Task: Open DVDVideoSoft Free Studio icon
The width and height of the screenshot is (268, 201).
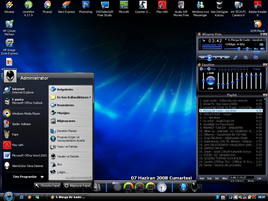Action: coord(105,9)
